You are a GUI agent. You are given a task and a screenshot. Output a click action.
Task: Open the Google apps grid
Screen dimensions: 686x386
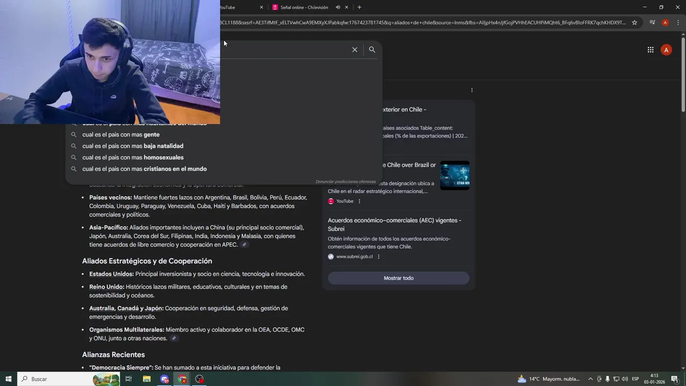click(x=650, y=50)
